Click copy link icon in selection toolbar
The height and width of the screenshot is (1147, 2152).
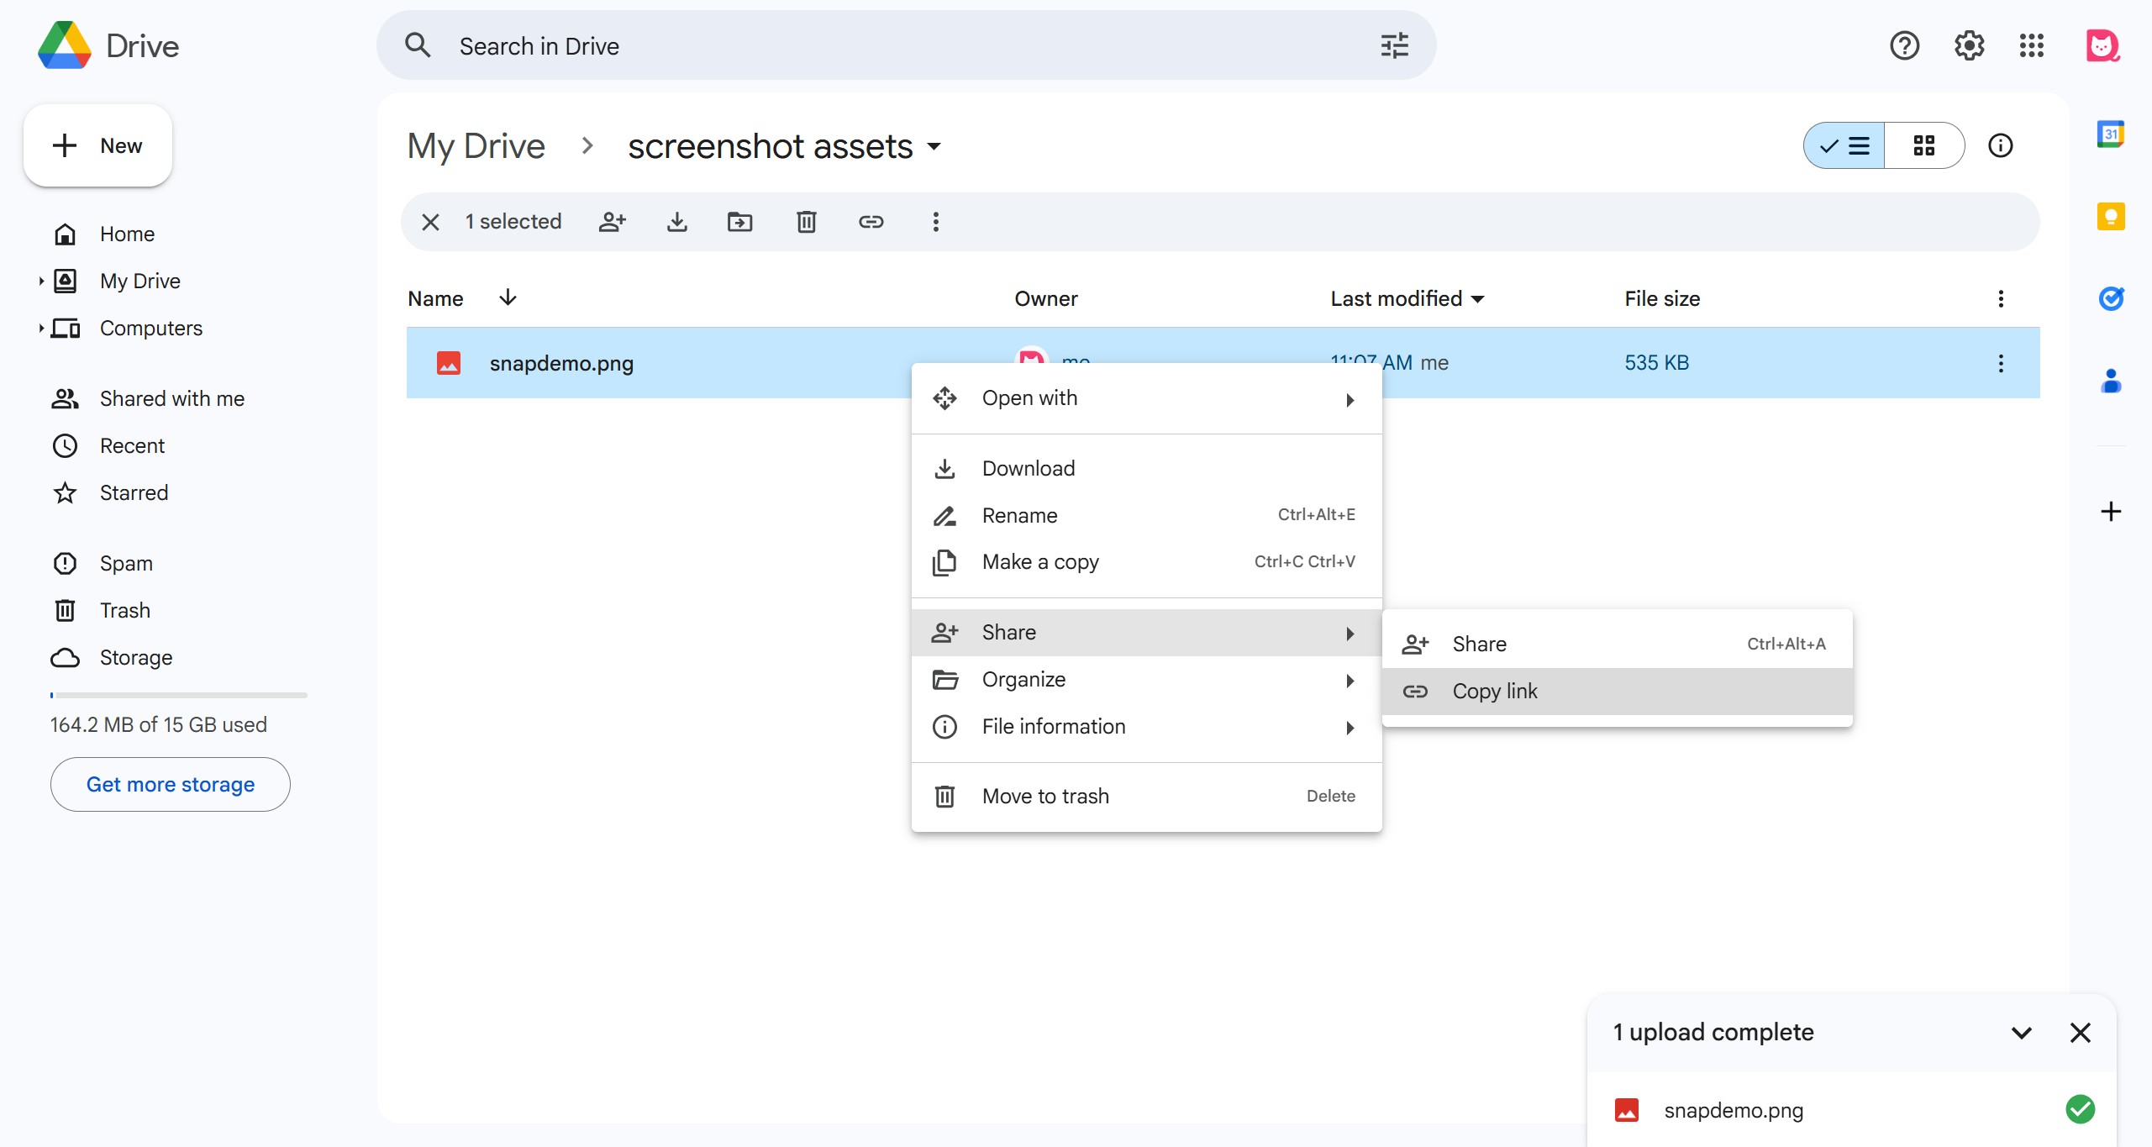point(871,222)
